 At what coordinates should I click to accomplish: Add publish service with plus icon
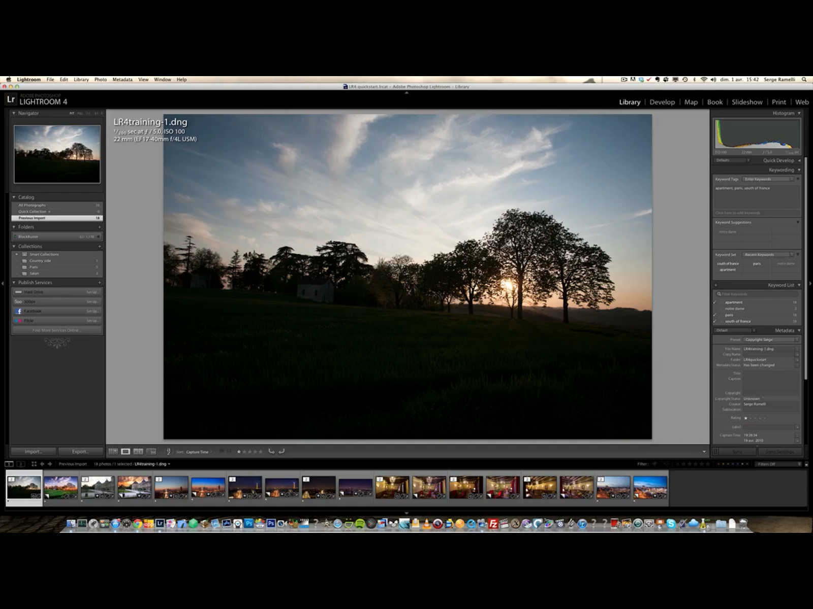(100, 283)
